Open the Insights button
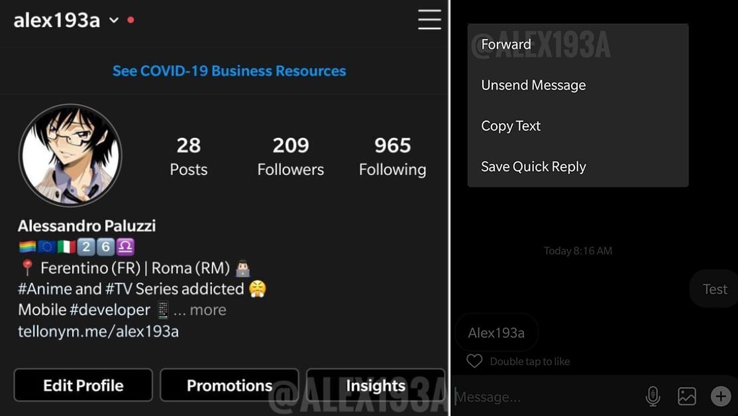 click(376, 386)
